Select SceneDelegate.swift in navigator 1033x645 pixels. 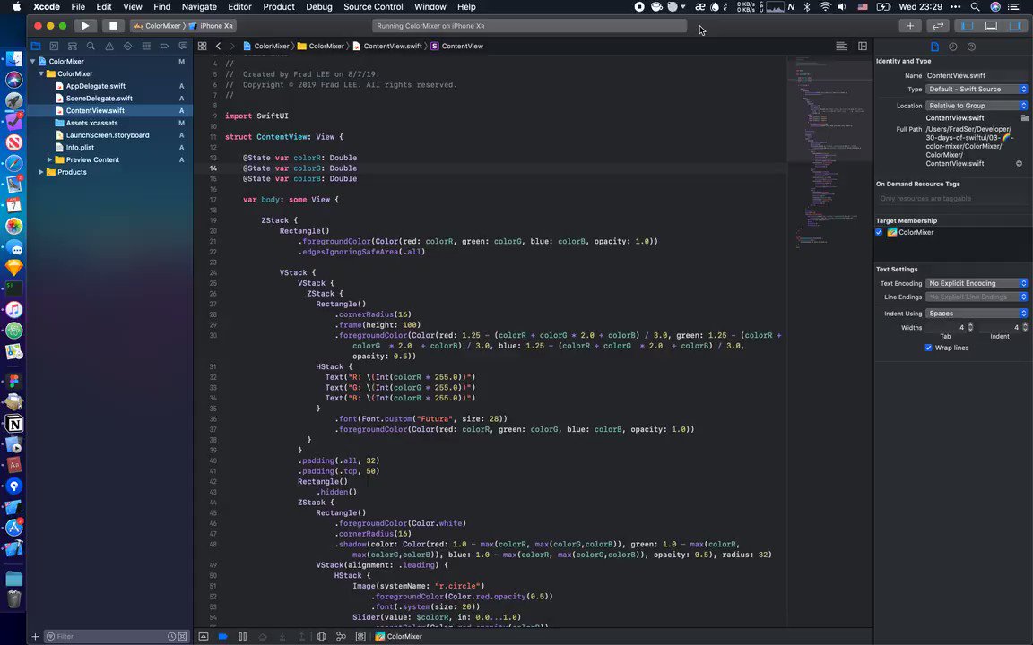(99, 99)
